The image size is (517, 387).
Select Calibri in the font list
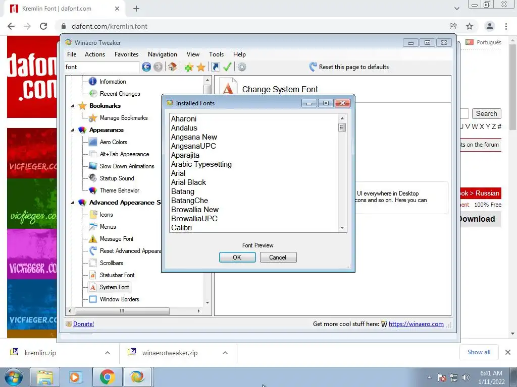[181, 228]
